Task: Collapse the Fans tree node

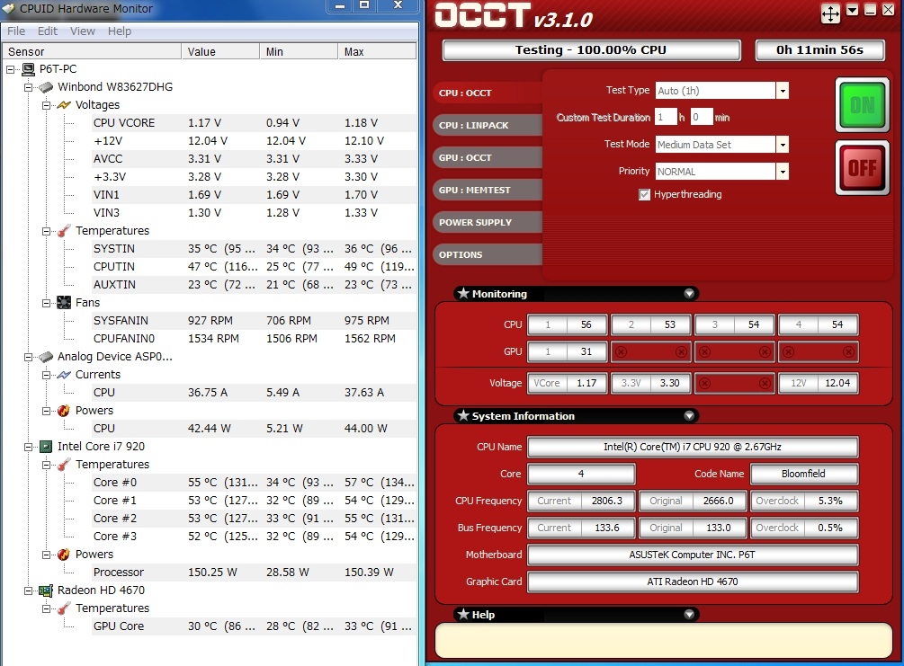Action: [46, 303]
